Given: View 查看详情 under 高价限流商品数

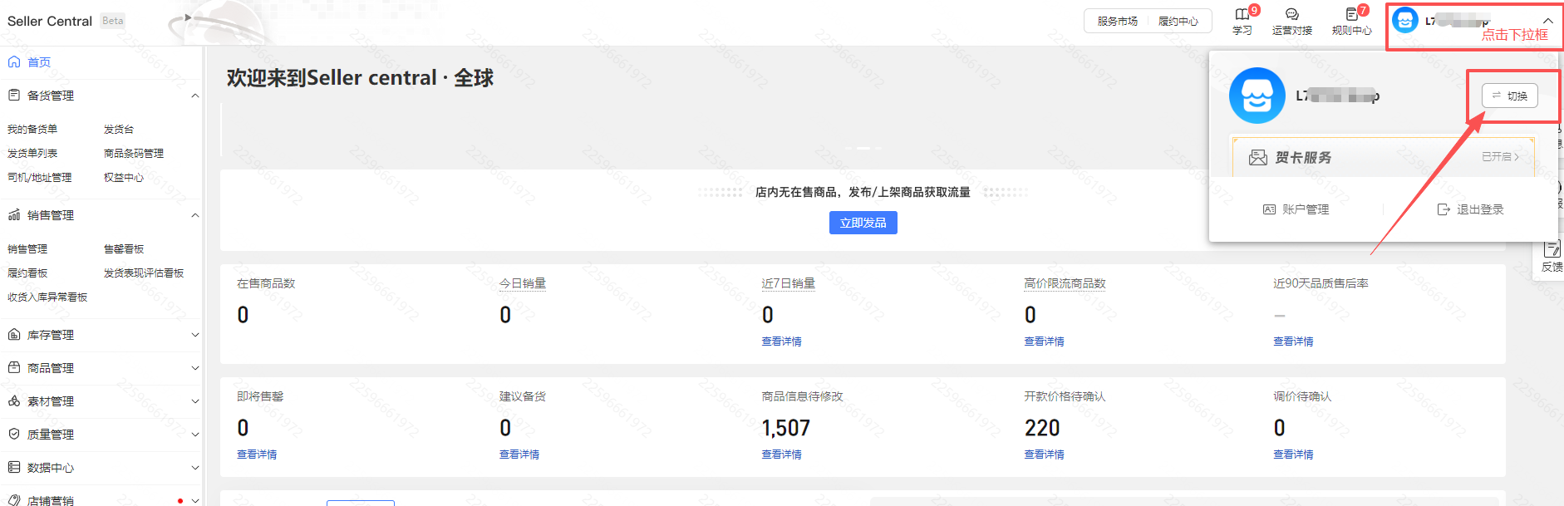Looking at the screenshot, I should [x=1044, y=341].
